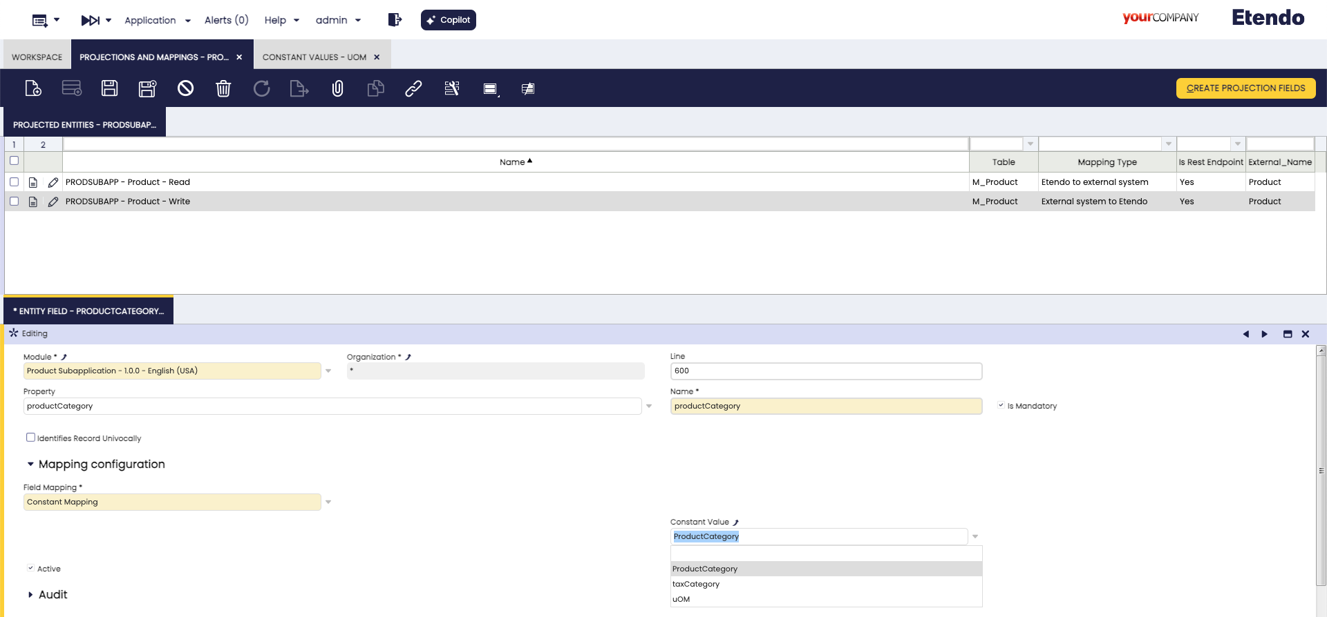Image resolution: width=1327 pixels, height=617 pixels.
Task: Refresh the grid data
Action: (x=261, y=88)
